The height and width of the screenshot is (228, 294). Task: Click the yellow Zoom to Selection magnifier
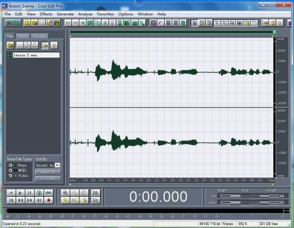point(65,200)
